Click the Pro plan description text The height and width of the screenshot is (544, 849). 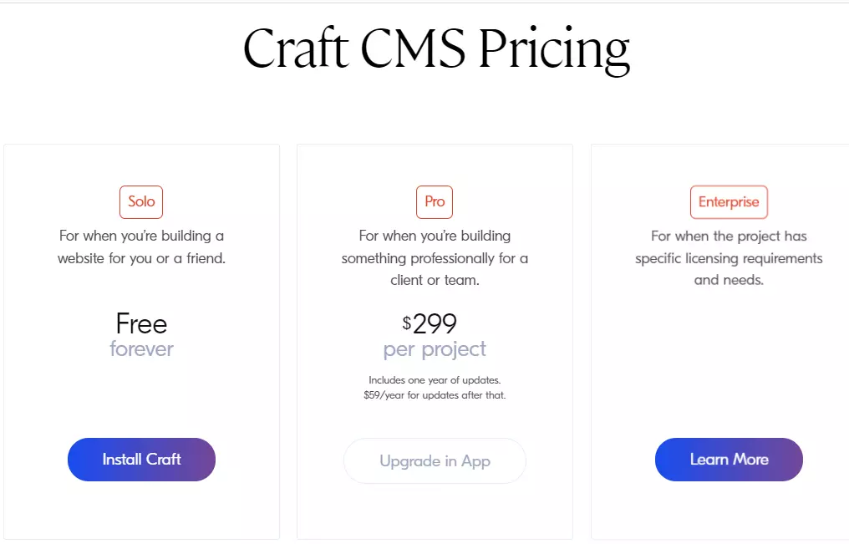click(435, 258)
